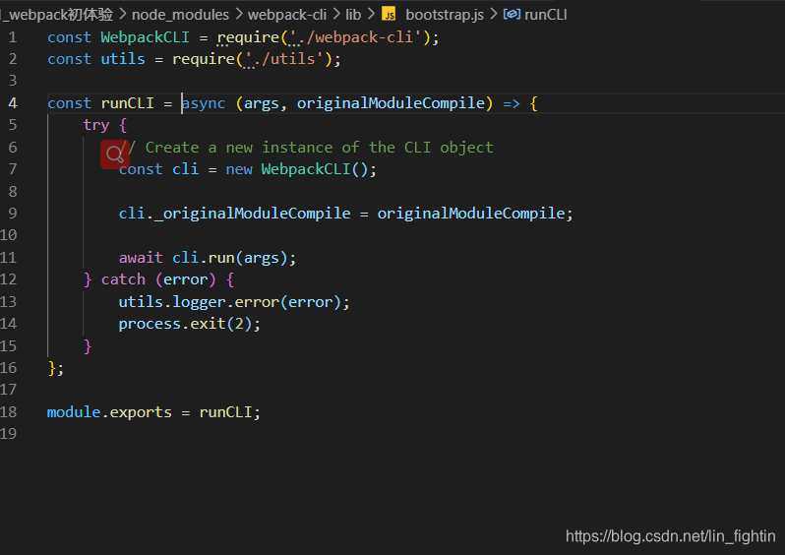Click './webpack-cli' require path
Viewport: 785px width, 555px height.
(357, 37)
